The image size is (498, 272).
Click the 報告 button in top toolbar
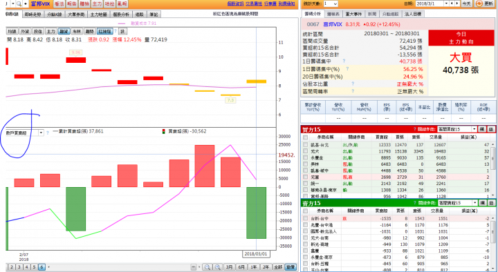(72, 4)
